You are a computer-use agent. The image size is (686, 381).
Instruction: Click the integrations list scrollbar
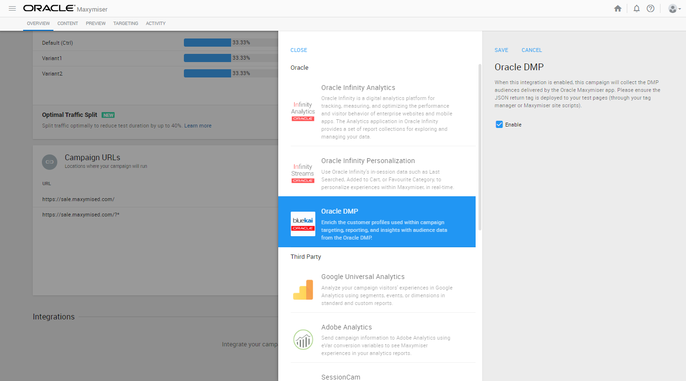(x=479, y=147)
